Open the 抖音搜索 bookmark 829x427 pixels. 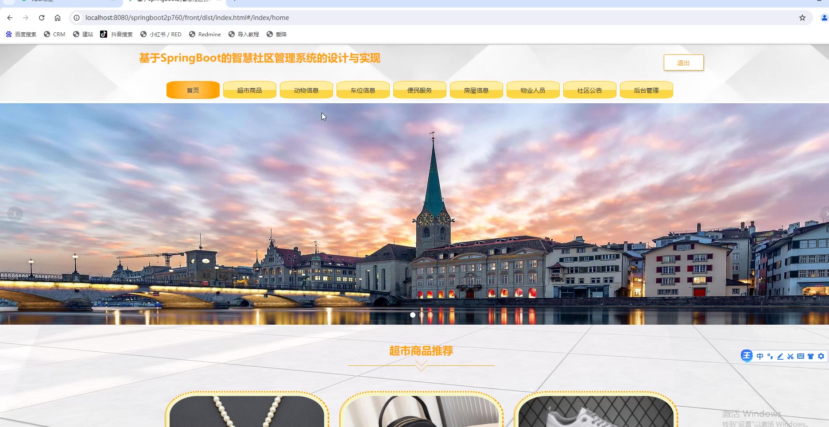pos(116,34)
